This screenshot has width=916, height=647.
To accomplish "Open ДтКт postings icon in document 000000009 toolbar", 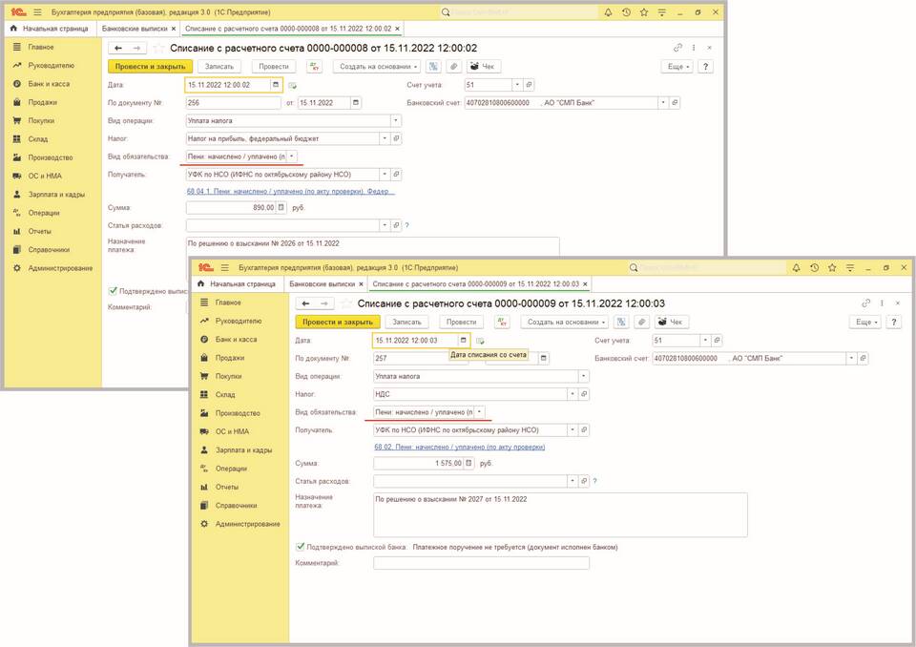I will pyautogui.click(x=501, y=323).
